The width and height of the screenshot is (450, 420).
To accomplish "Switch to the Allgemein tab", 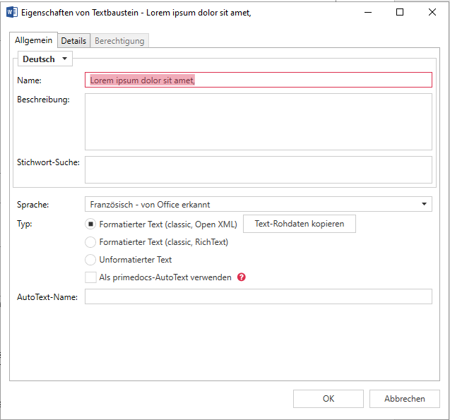I will (34, 40).
